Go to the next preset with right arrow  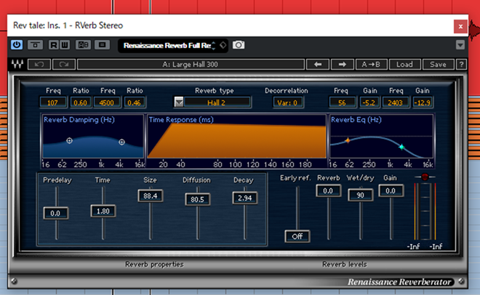(343, 64)
